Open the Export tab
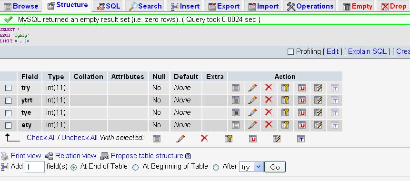410x181 pixels. pos(224,6)
